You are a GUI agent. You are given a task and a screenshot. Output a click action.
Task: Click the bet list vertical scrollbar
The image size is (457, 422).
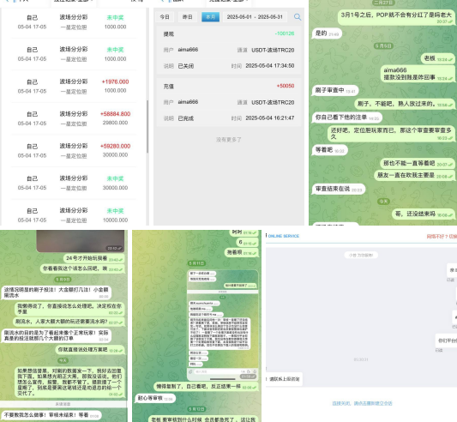(x=147, y=127)
